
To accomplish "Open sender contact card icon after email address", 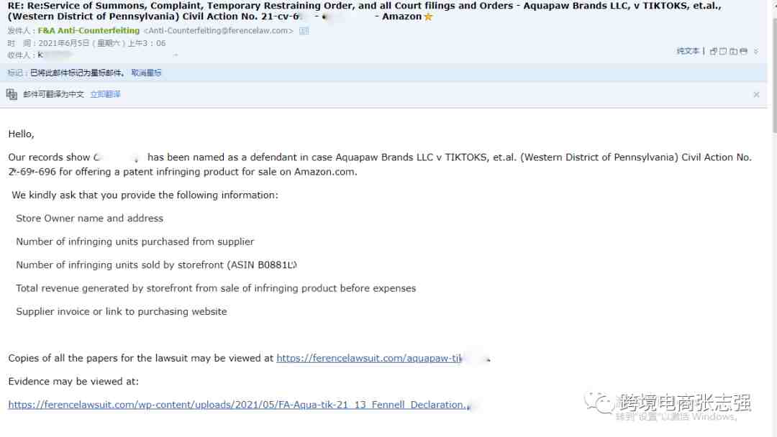I will pyautogui.click(x=304, y=31).
